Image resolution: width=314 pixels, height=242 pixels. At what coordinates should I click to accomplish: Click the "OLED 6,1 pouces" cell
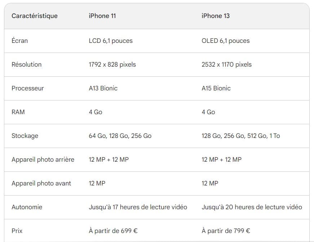coord(226,41)
